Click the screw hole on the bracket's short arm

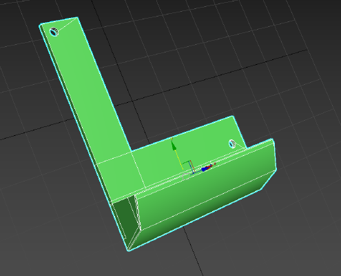point(232,144)
